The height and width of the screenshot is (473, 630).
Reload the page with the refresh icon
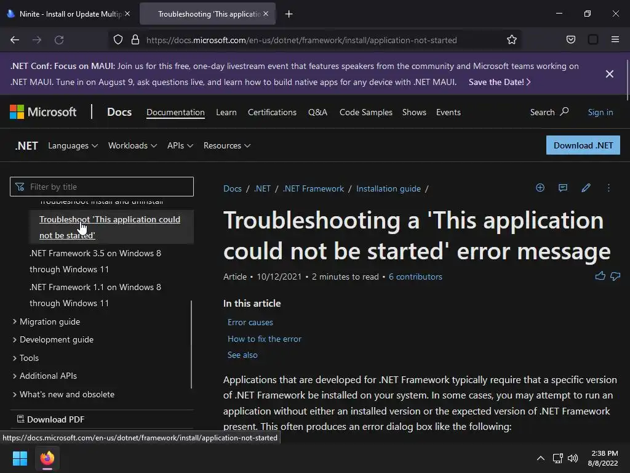click(x=59, y=40)
